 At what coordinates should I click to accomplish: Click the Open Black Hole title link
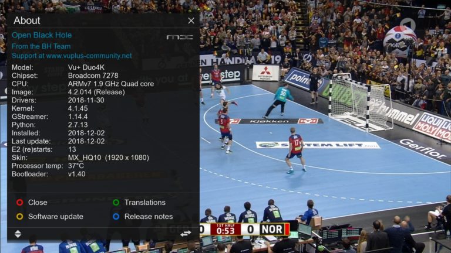click(42, 35)
